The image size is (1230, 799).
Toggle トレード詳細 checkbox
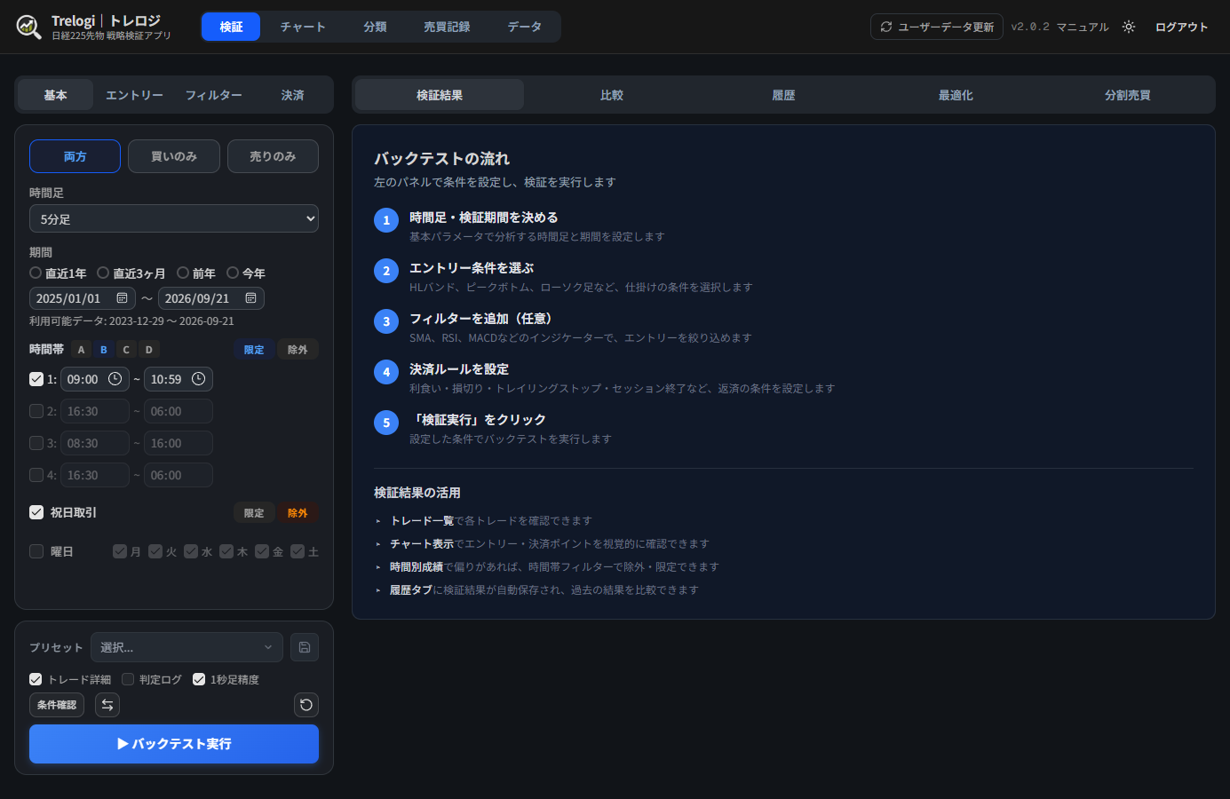coord(36,679)
